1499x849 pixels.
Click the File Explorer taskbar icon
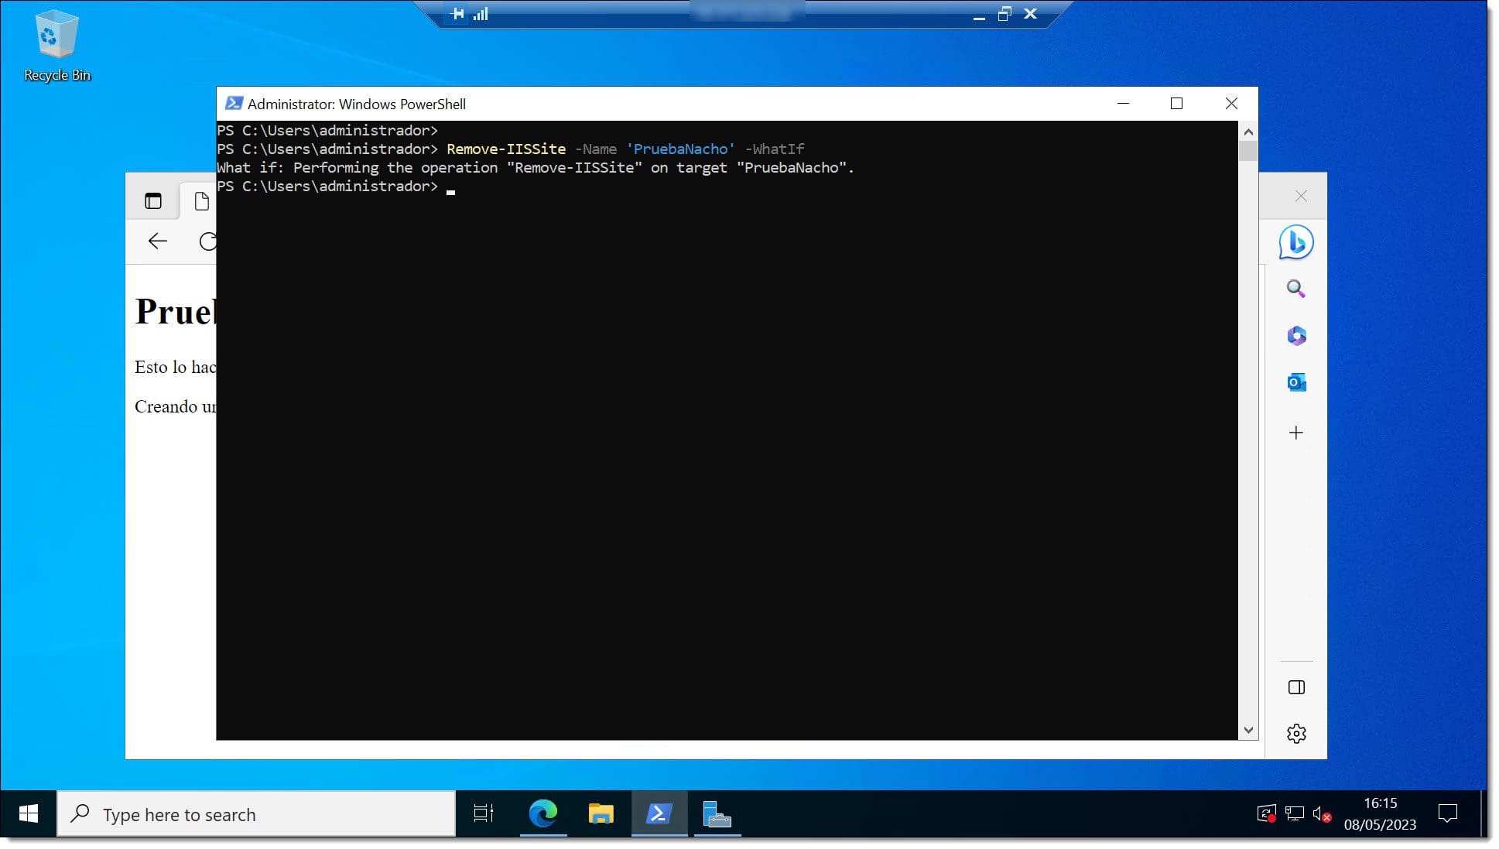pyautogui.click(x=601, y=814)
